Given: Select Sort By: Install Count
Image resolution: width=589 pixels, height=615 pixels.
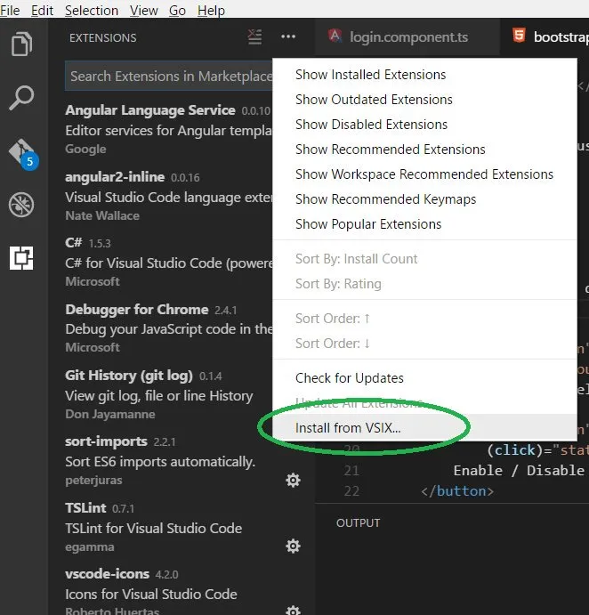Looking at the screenshot, I should [x=424, y=259].
